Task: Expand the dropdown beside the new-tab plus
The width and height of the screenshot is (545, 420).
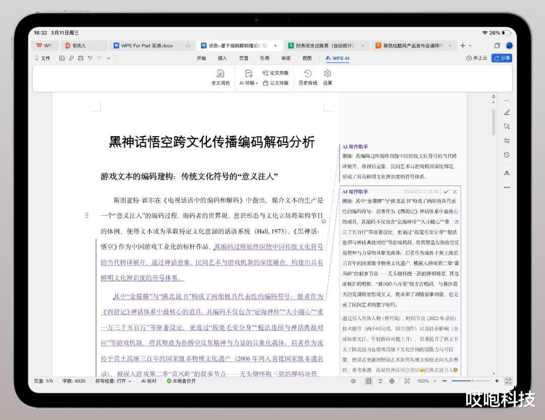Action: coord(470,45)
